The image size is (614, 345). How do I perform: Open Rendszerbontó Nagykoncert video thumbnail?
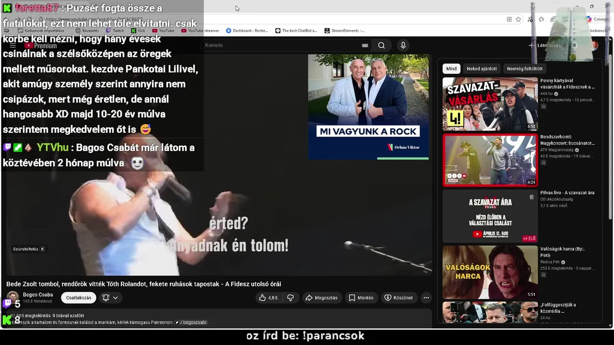tap(490, 160)
